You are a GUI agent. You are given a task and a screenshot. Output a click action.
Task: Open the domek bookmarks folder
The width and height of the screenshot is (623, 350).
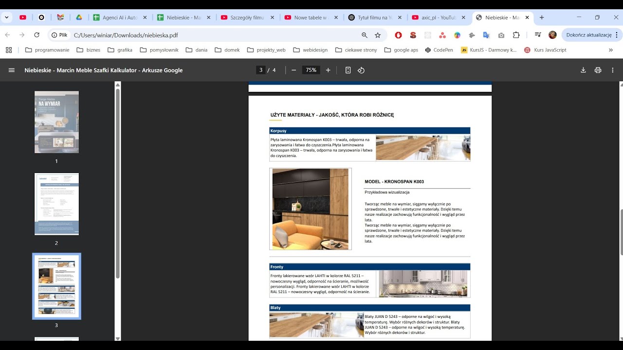[227, 50]
